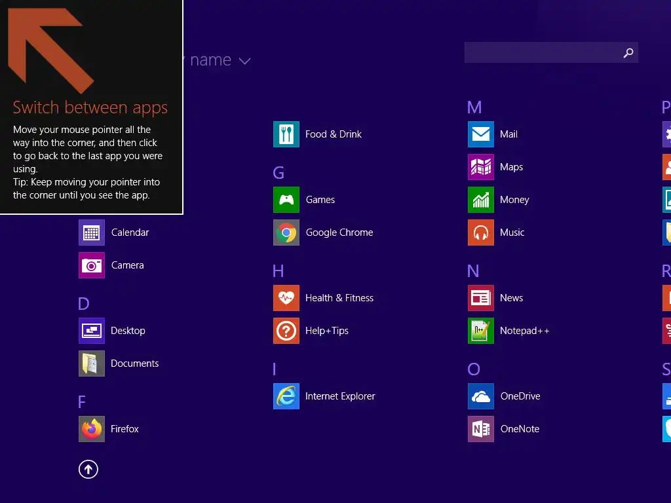
Task: Click the Food & Drink label
Action: click(334, 134)
